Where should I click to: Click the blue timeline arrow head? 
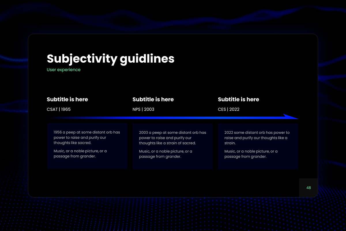pyautogui.click(x=291, y=117)
